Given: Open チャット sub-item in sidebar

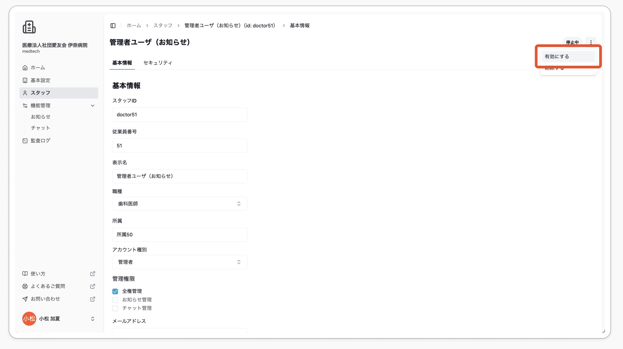Looking at the screenshot, I should pos(41,128).
